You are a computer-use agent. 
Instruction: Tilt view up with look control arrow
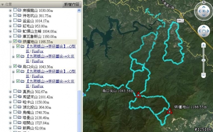point(204,7)
